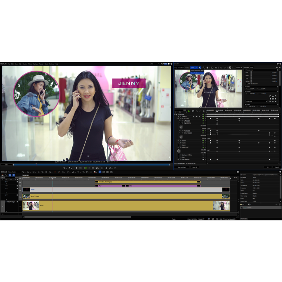Open the Underscan dropdown
Image resolution: width=282 pixels, height=282 pixels.
click(256, 102)
